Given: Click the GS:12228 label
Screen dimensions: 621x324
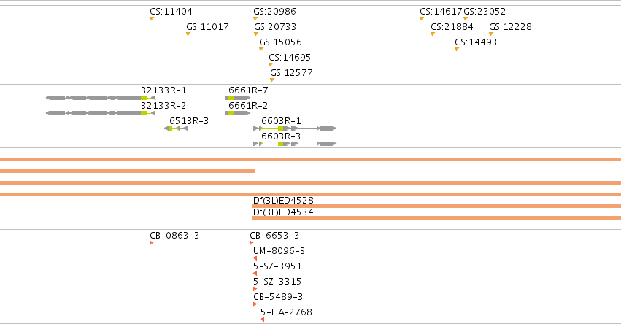Looking at the screenshot, I should 511,27.
